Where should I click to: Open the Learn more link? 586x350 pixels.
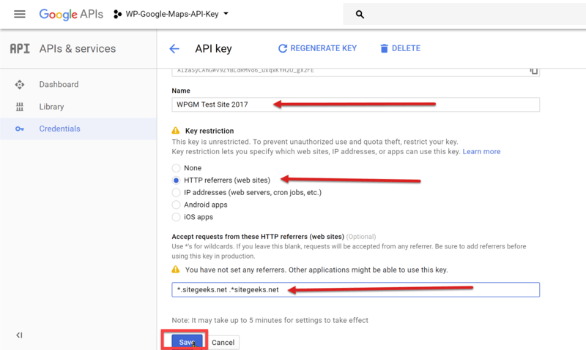click(481, 152)
